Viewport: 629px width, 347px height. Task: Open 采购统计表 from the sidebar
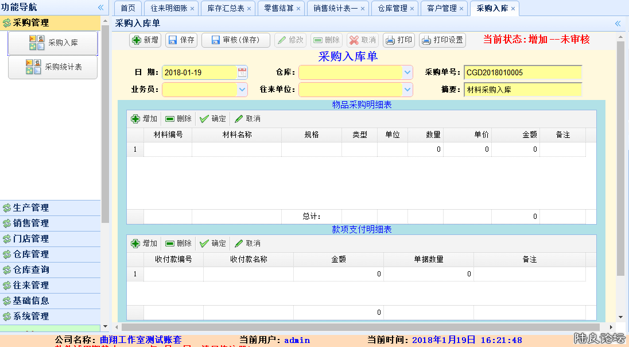pyautogui.click(x=53, y=67)
